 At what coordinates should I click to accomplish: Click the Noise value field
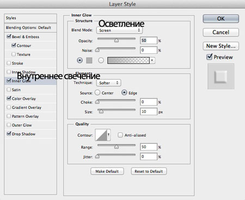[x=149, y=50]
